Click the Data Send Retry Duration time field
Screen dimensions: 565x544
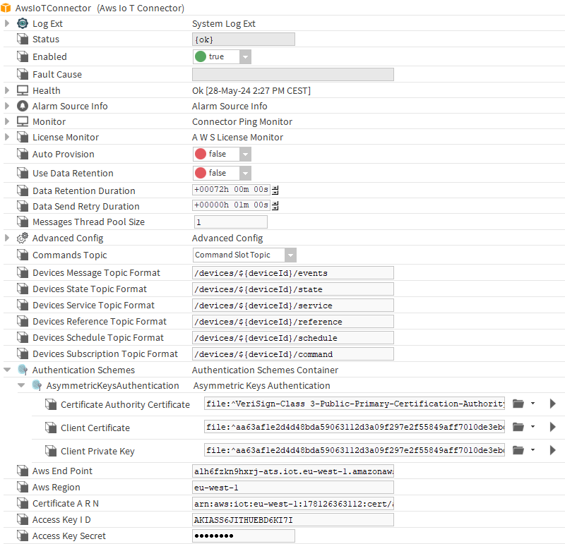231,205
